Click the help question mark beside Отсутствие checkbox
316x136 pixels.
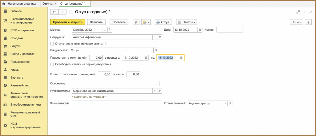[106, 44]
